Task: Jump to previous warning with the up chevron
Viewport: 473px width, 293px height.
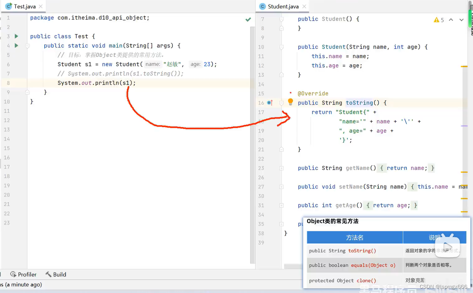Action: 450,20
